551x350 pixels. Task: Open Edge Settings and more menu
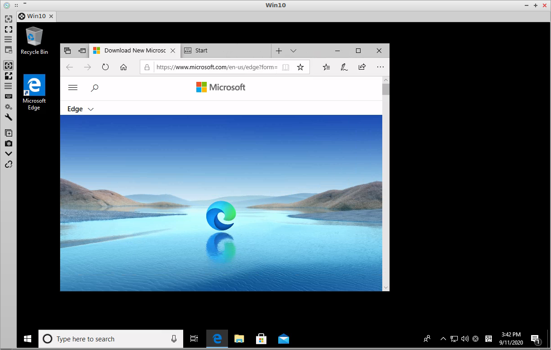click(x=380, y=67)
